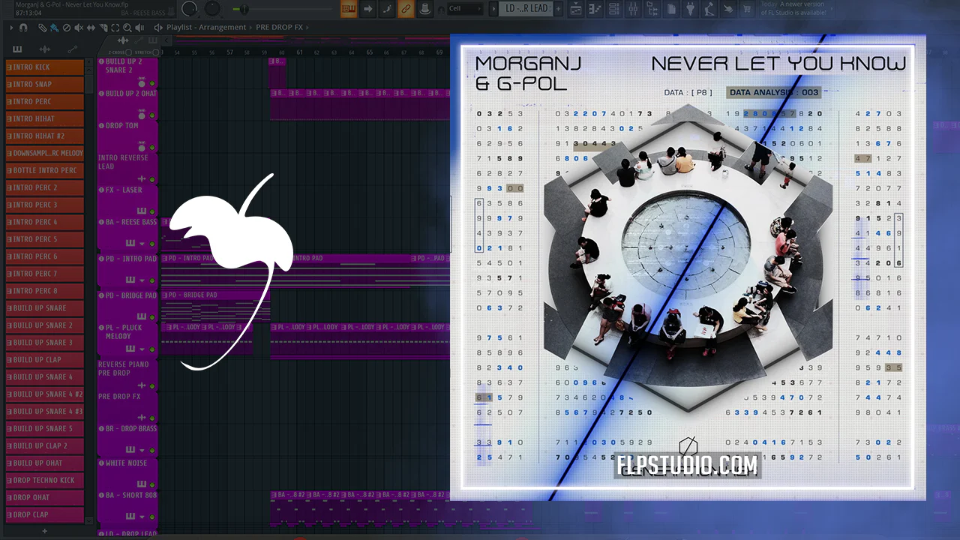Image resolution: width=960 pixels, height=540 pixels.
Task: Mute the DROP TOM track
Action: 152,147
